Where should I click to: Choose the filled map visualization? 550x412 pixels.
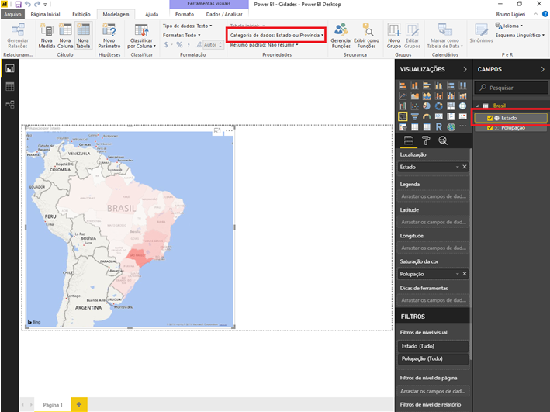(403, 116)
